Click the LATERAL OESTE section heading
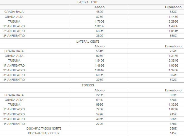The image size is (184, 136). 88,42
